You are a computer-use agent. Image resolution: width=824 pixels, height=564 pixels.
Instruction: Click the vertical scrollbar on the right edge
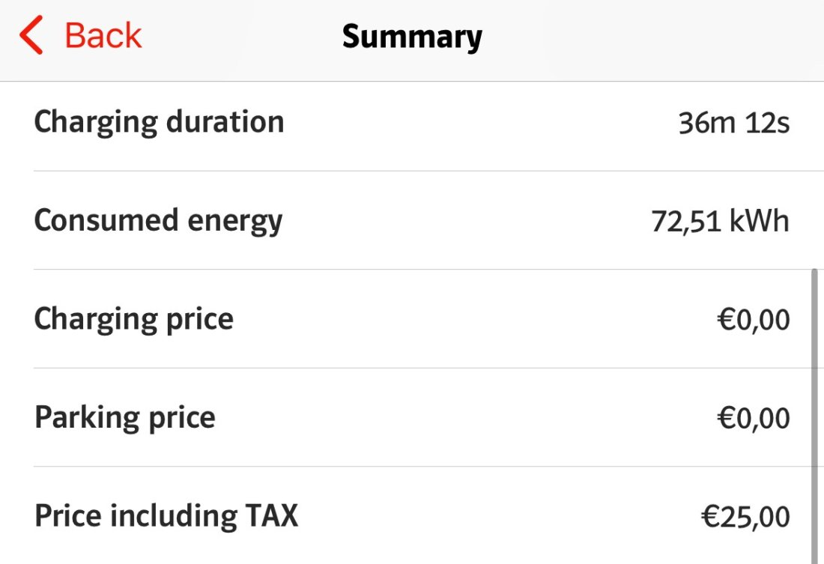click(814, 412)
